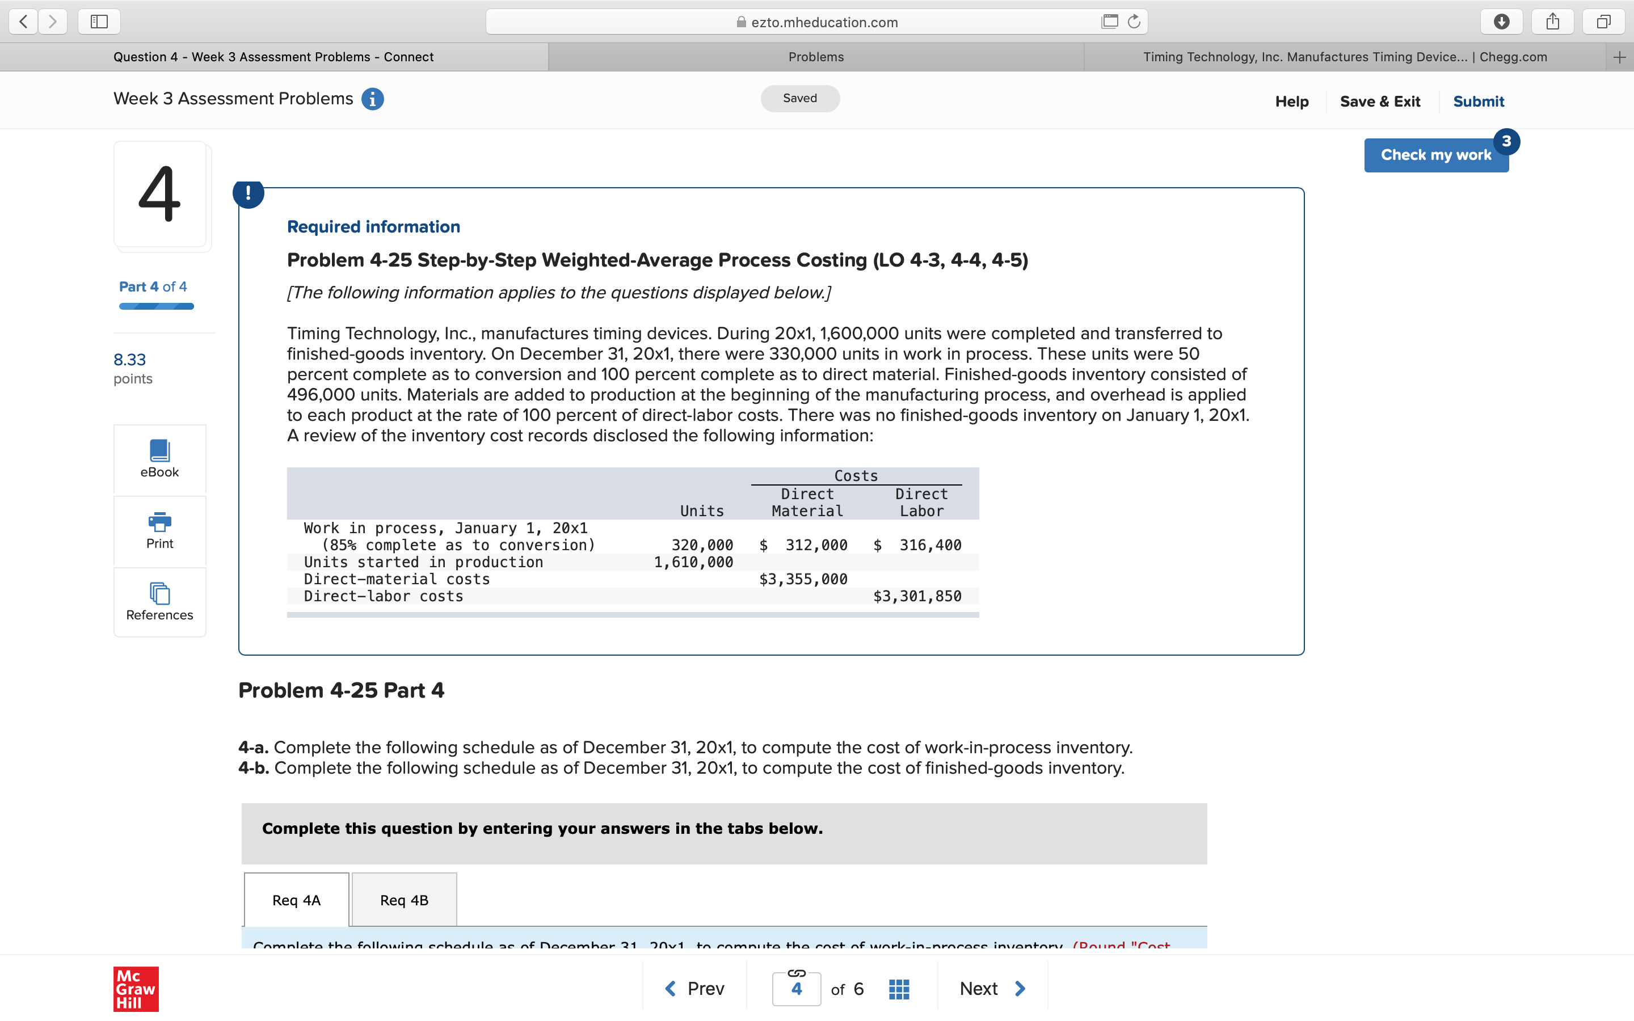Click the info icon beside assessment title

373,99
